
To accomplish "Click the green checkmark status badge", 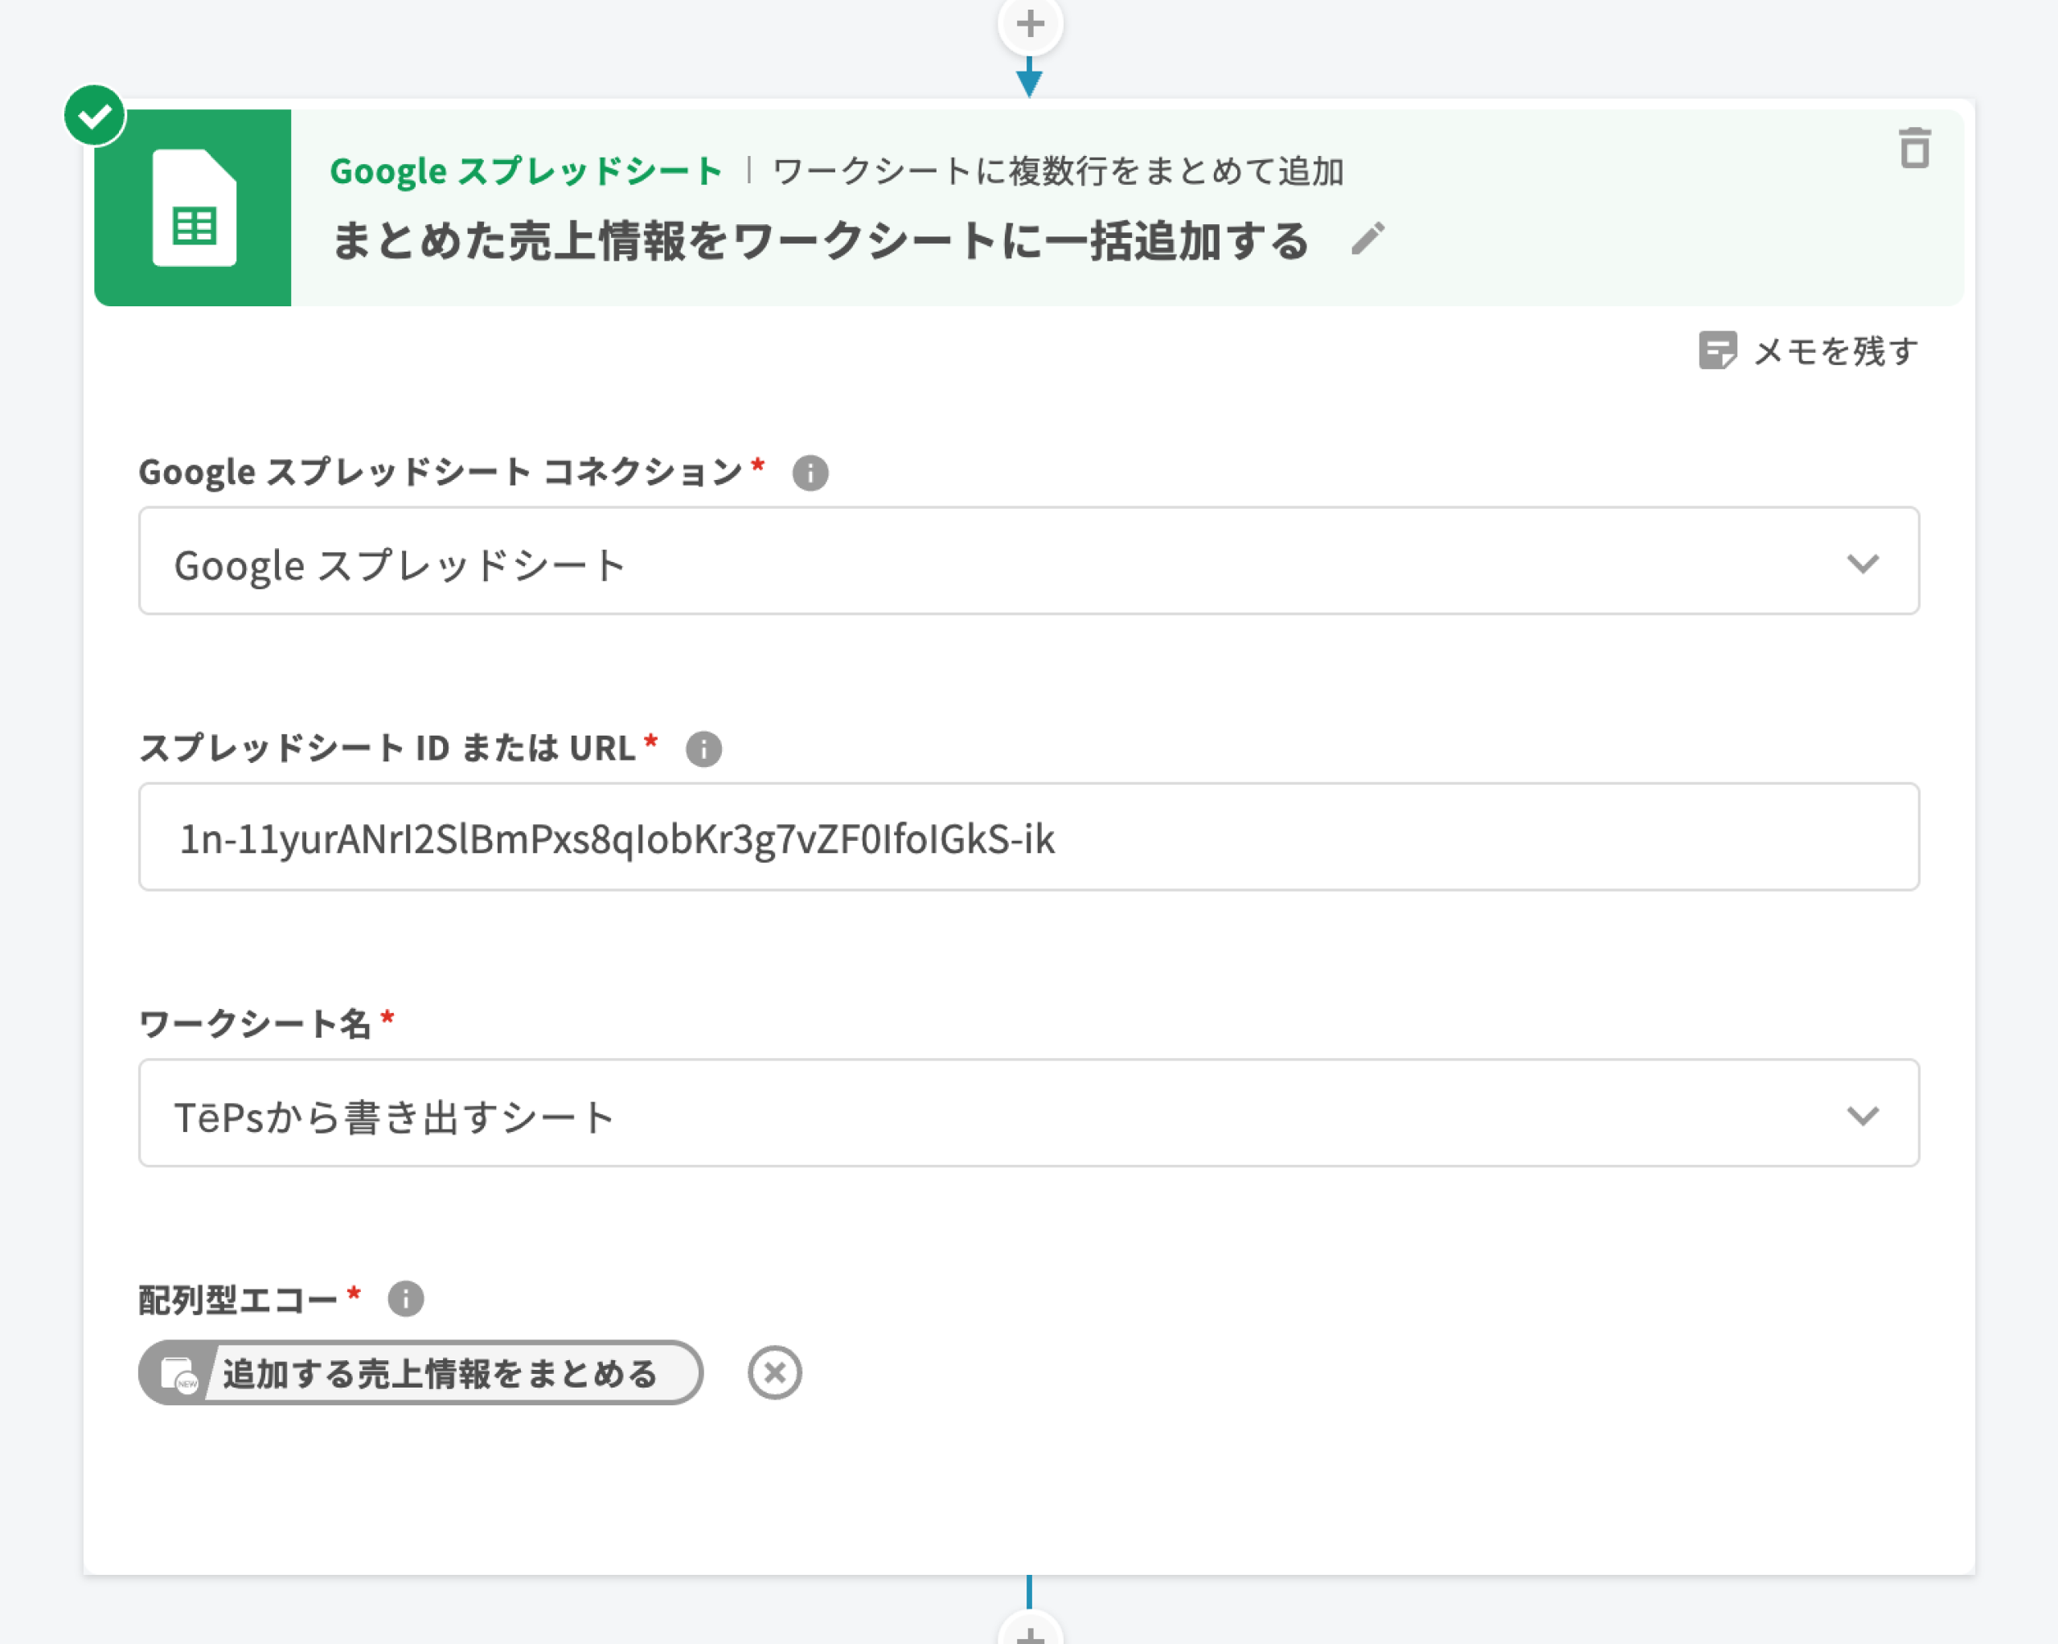I will (95, 116).
